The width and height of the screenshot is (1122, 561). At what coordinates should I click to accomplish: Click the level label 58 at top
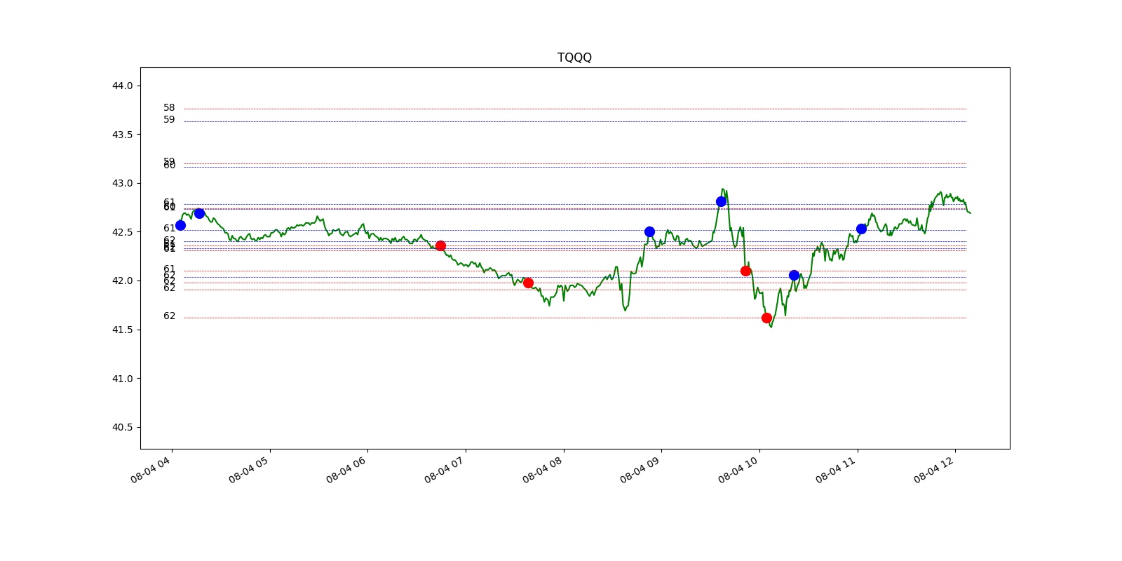[169, 108]
